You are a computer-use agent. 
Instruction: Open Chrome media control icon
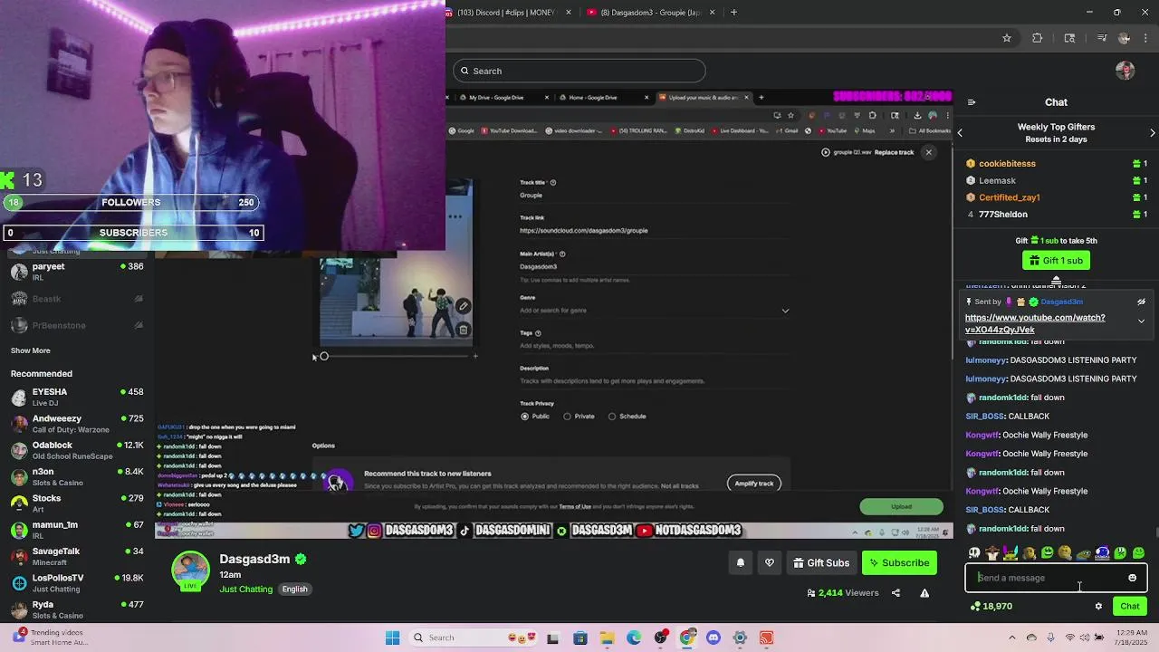[1101, 38]
